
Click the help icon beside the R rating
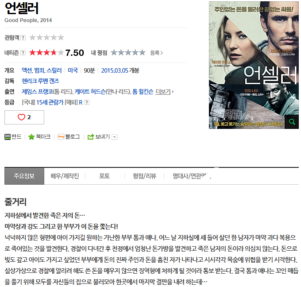click(87, 102)
